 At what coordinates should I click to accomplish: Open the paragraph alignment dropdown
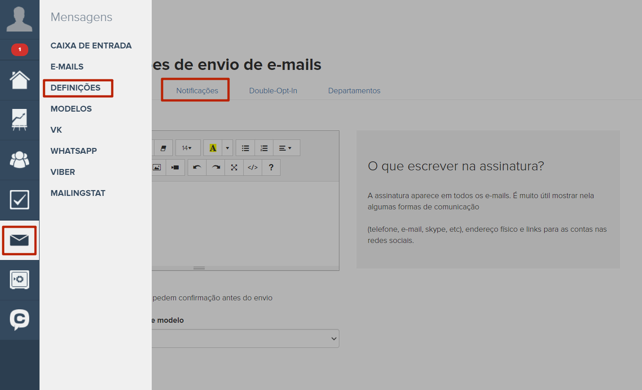pyautogui.click(x=286, y=148)
